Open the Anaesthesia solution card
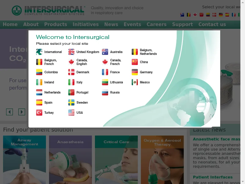The height and width of the screenshot is (184, 245). 70,160
